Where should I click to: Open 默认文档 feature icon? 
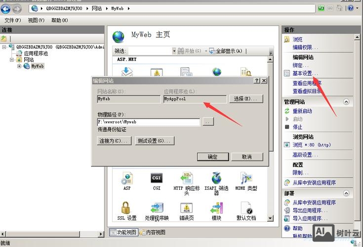pyautogui.click(x=246, y=207)
